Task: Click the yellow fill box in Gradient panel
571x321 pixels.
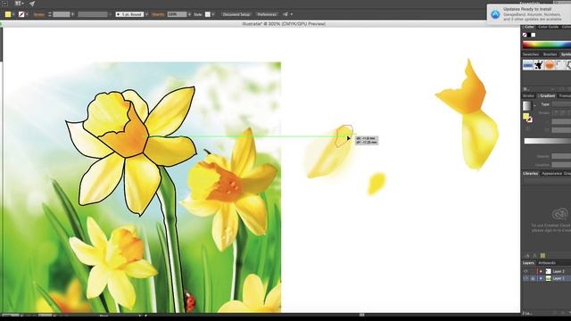Action: point(525,116)
